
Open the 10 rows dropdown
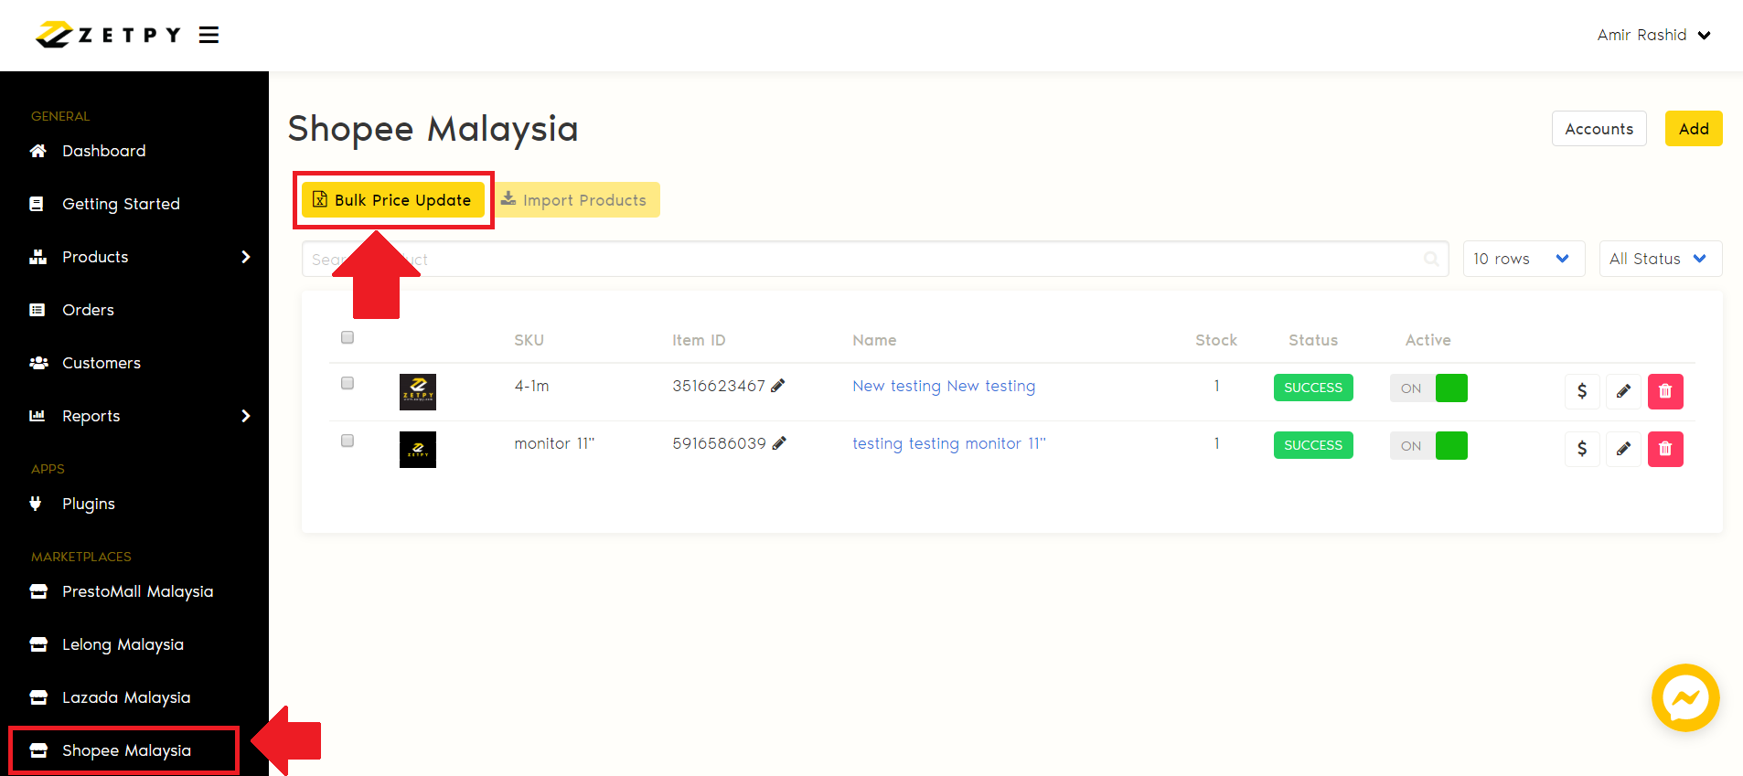1523,259
